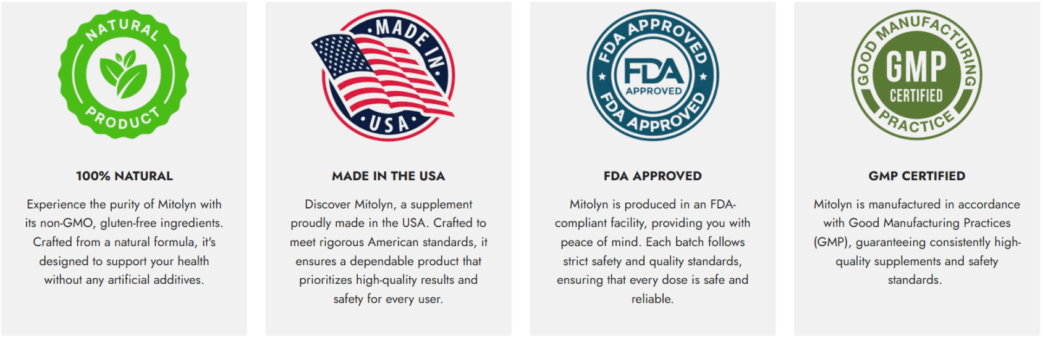
Task: Select the FDA APPROVED heading
Action: click(653, 176)
